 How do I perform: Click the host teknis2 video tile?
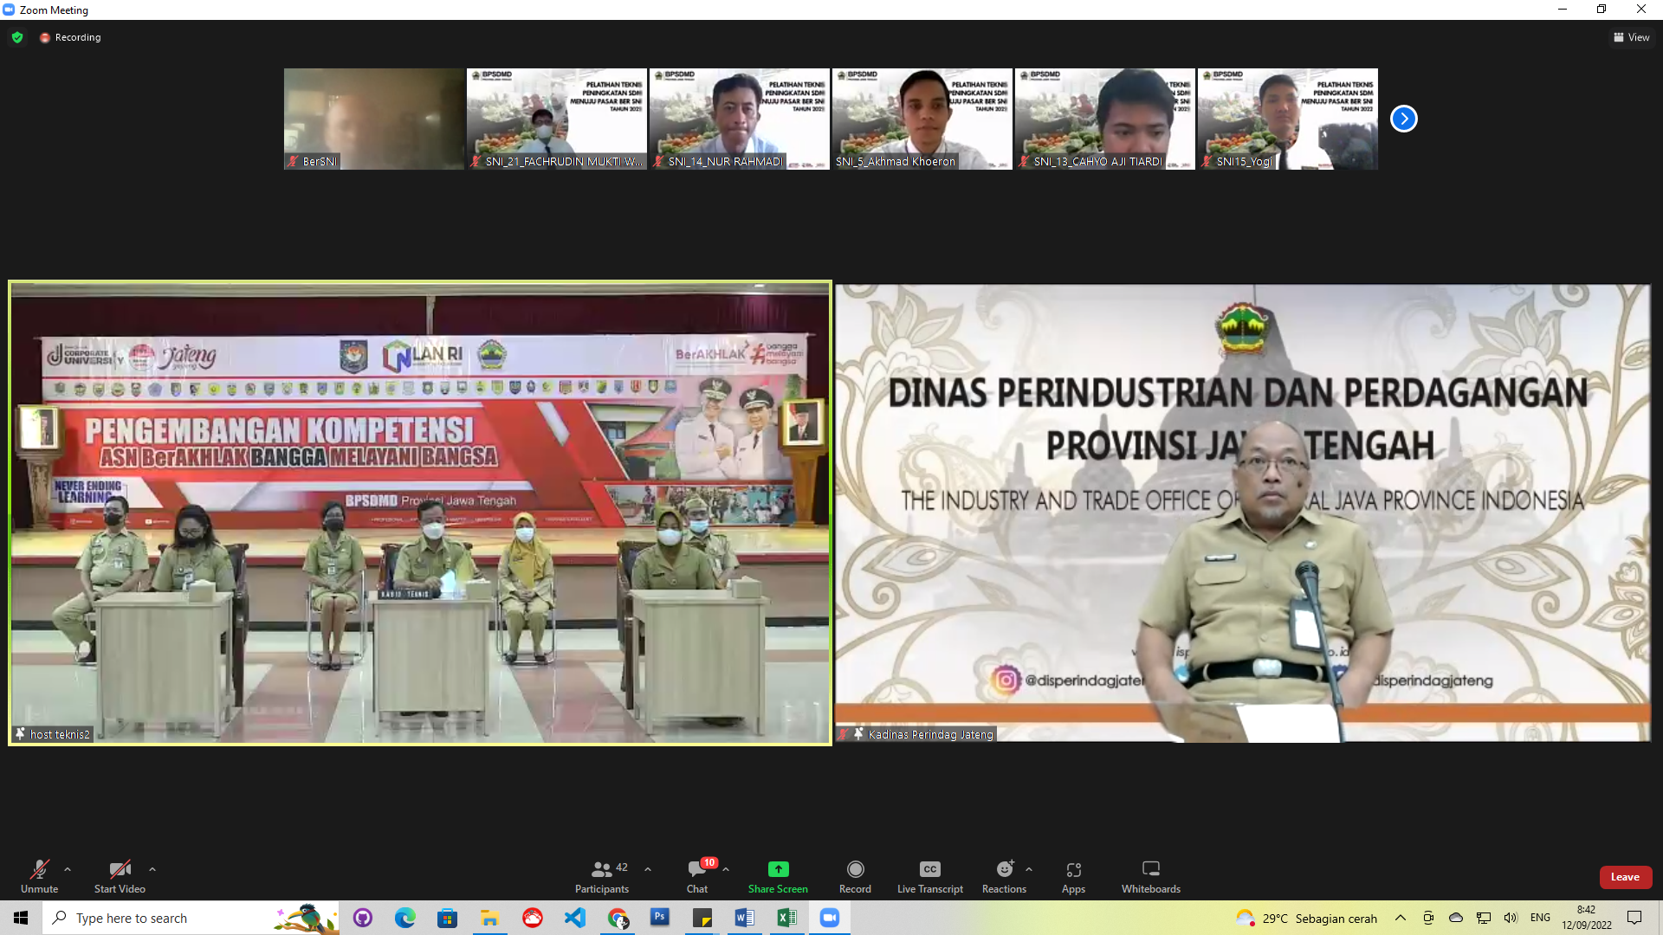(420, 513)
